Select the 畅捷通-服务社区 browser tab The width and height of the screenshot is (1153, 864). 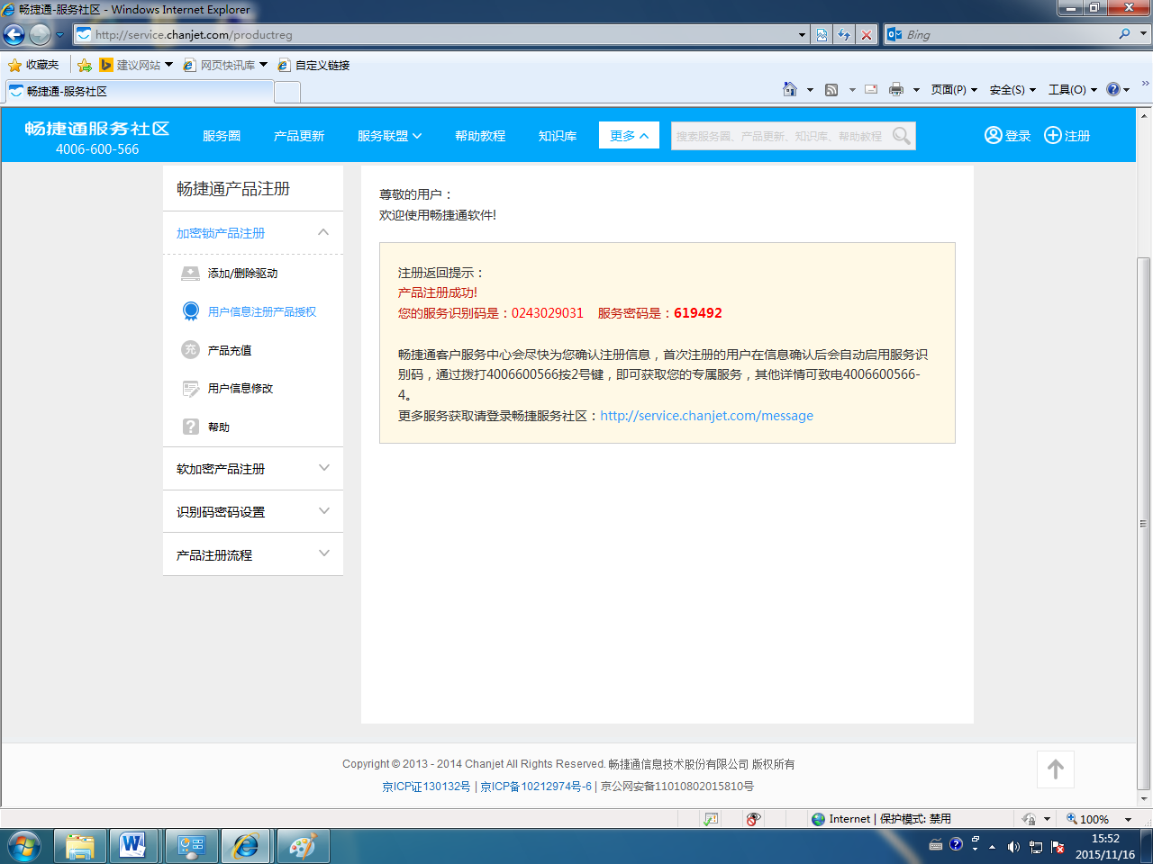pos(139,91)
